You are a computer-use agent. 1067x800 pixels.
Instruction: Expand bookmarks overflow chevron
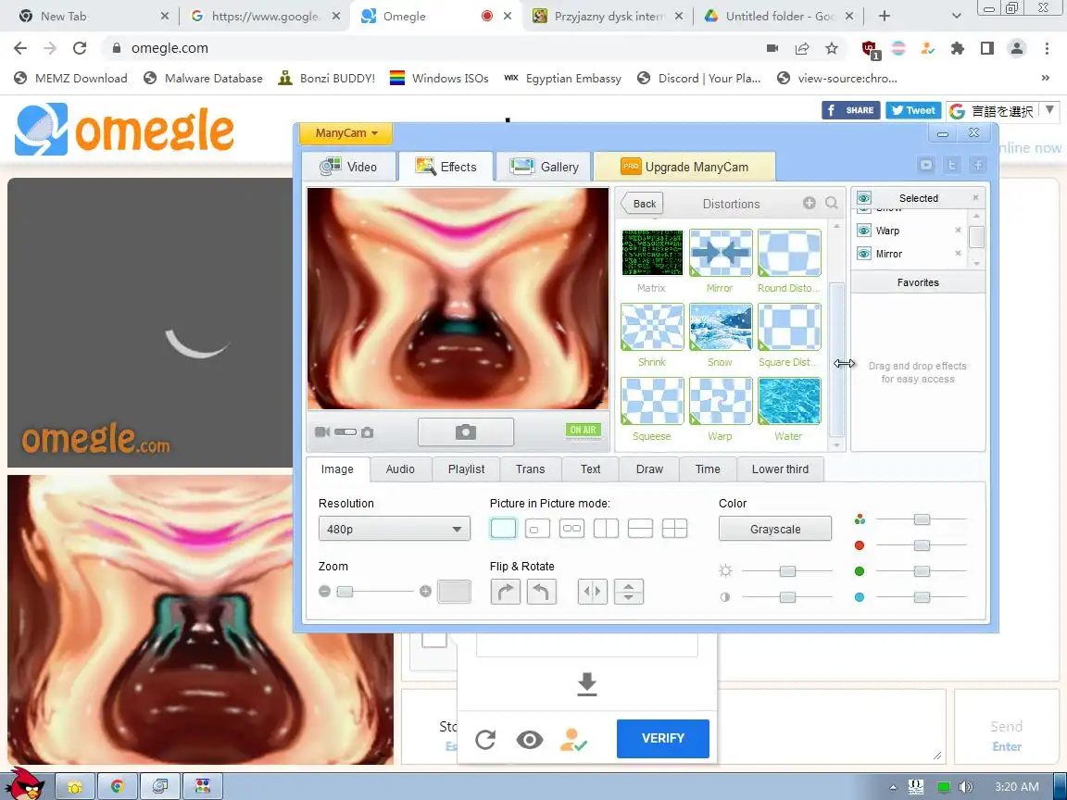1045,78
